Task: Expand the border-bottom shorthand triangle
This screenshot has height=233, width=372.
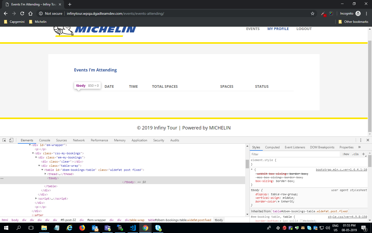Action: tap(280, 221)
